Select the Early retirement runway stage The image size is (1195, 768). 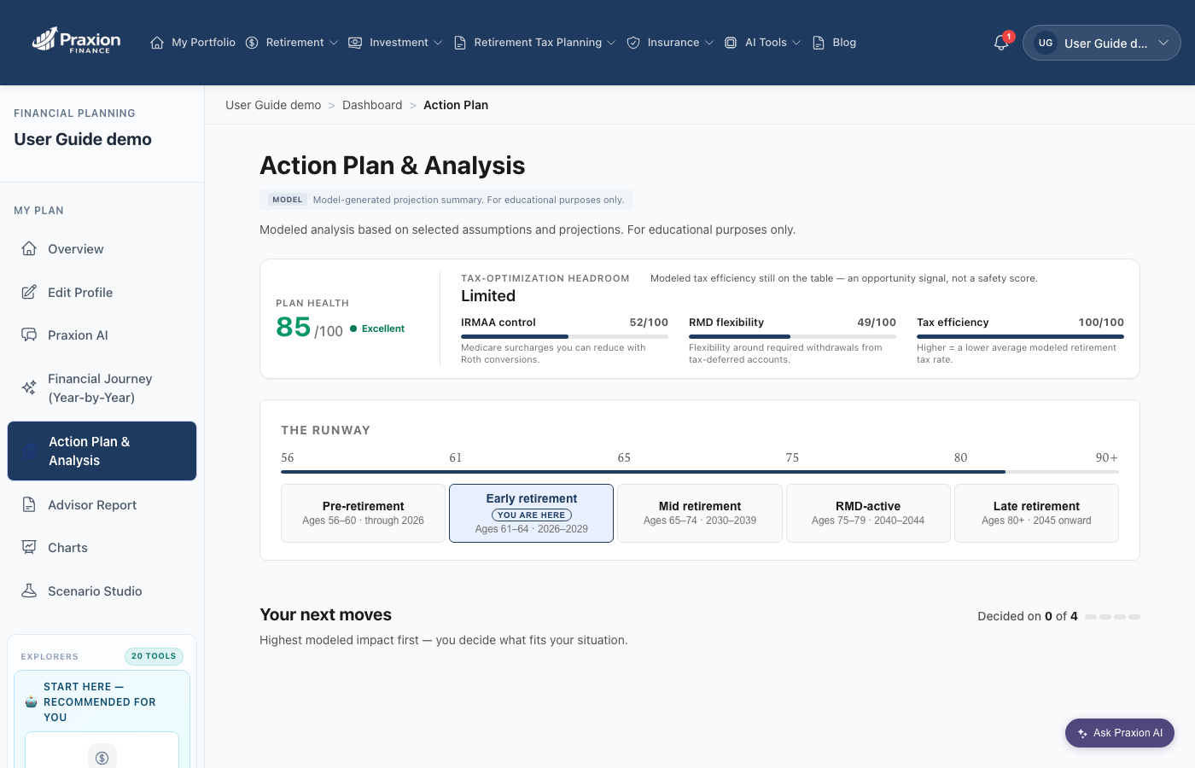click(531, 513)
